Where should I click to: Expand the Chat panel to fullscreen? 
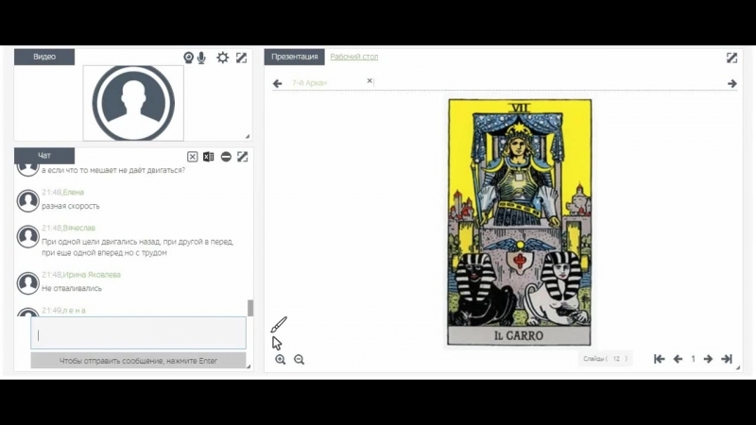242,157
